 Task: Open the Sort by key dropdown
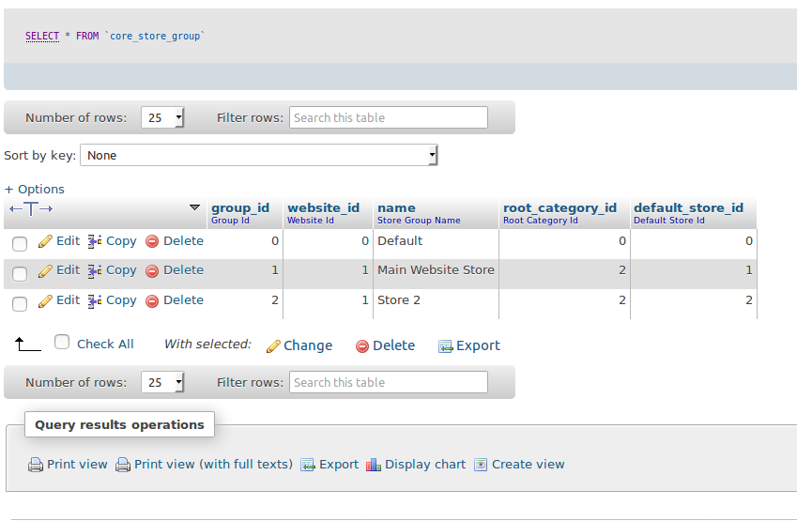[x=259, y=155]
